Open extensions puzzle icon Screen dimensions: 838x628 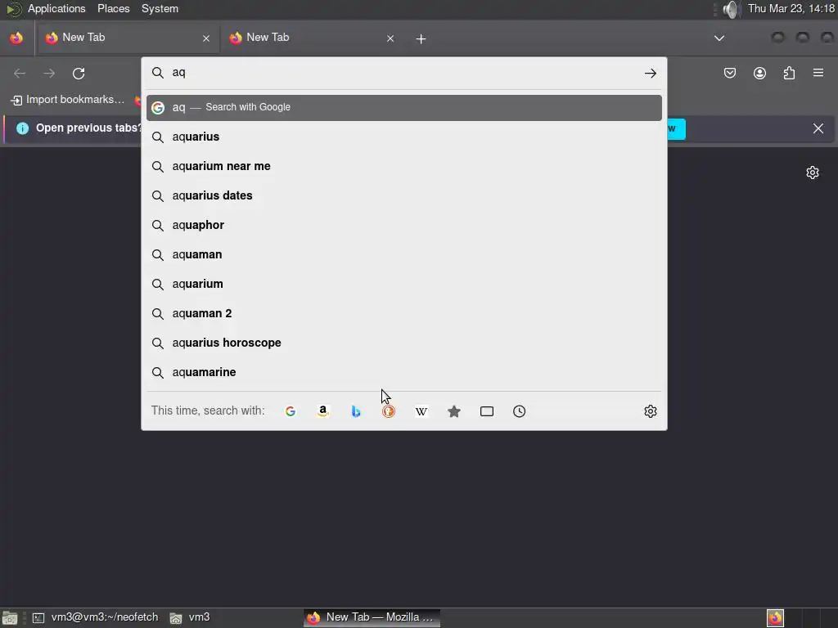coord(790,73)
